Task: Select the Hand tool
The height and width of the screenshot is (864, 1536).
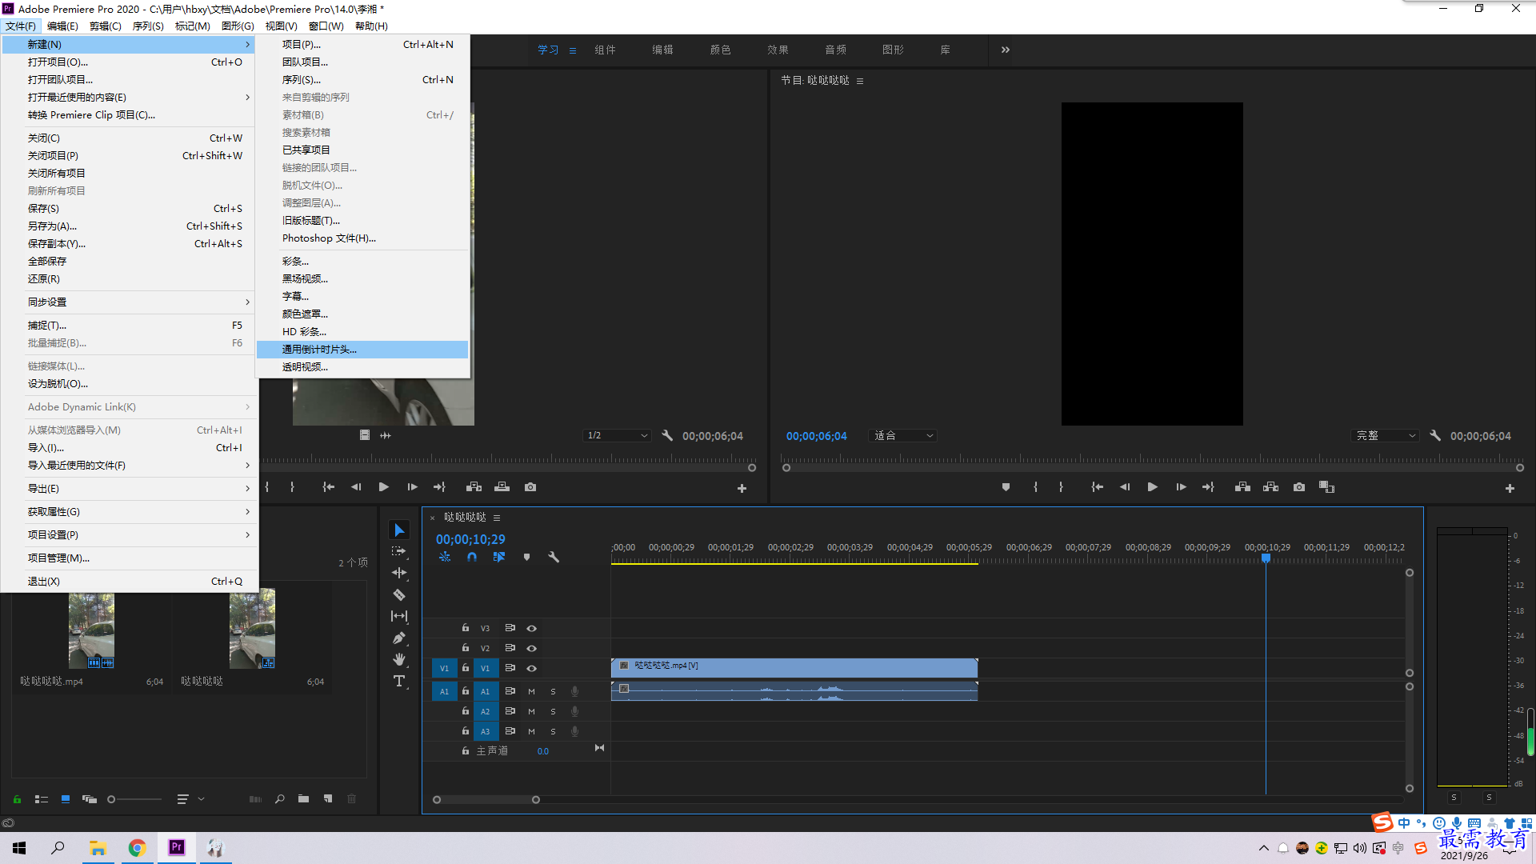Action: tap(399, 659)
